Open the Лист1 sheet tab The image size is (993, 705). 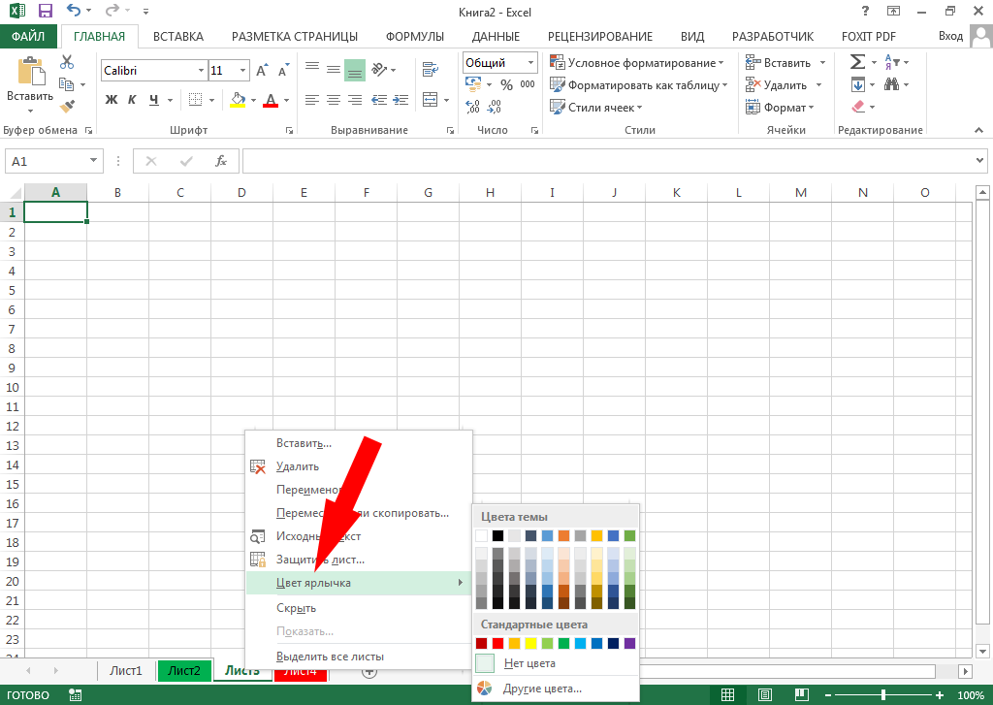[x=126, y=670]
